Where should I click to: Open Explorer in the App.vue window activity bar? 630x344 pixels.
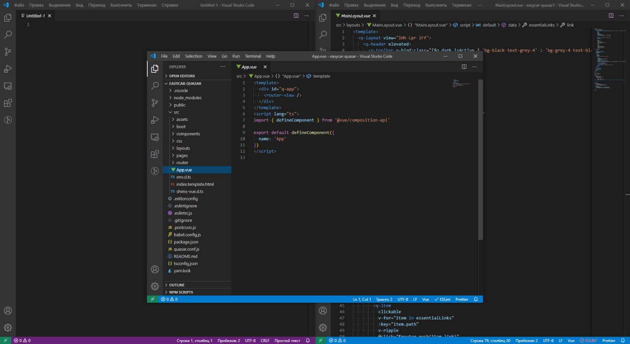[x=155, y=68]
